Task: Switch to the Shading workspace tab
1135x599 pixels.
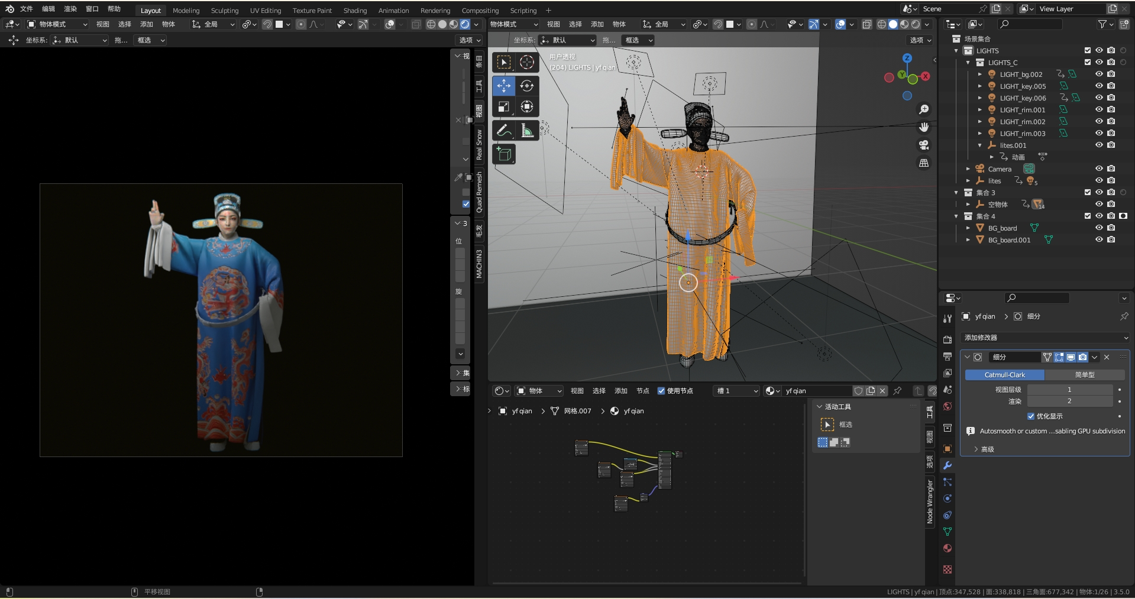Action: [x=355, y=11]
